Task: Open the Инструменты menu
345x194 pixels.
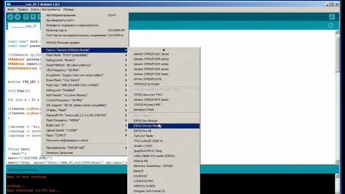Action: pos(51,10)
